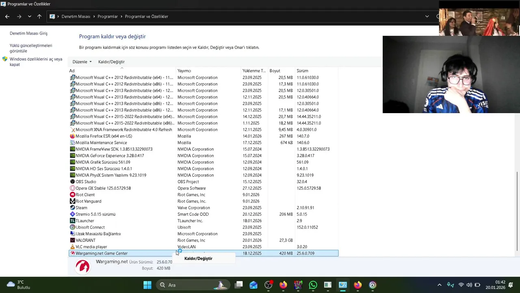
Task: Click the Control Panel taskbar icon
Action: point(342,285)
